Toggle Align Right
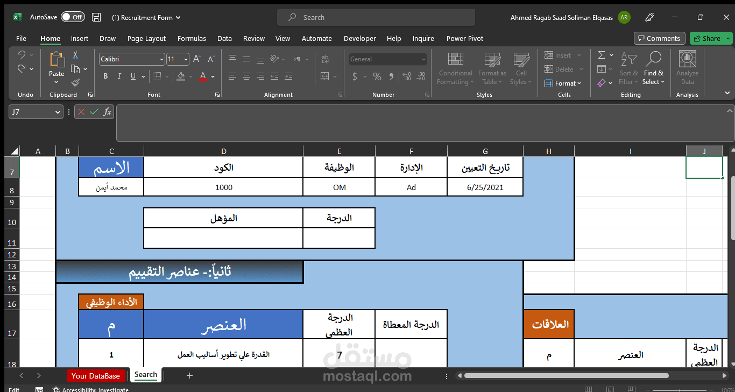The image size is (735, 392). (260, 76)
